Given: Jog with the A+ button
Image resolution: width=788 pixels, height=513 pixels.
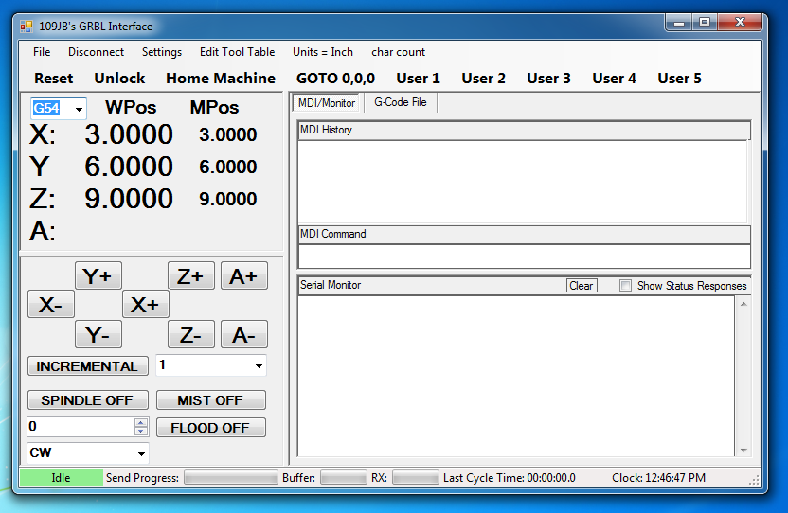Looking at the screenshot, I should pyautogui.click(x=244, y=275).
